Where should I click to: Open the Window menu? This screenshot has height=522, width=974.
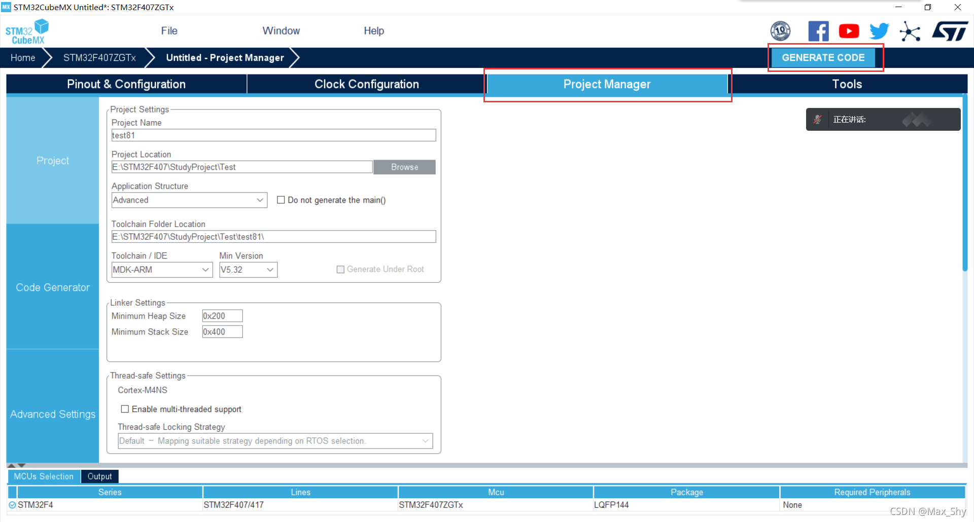(x=281, y=31)
